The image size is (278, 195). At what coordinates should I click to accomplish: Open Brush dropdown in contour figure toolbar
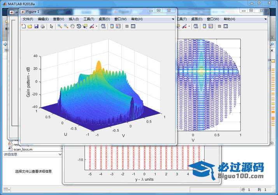(x=189, y=26)
